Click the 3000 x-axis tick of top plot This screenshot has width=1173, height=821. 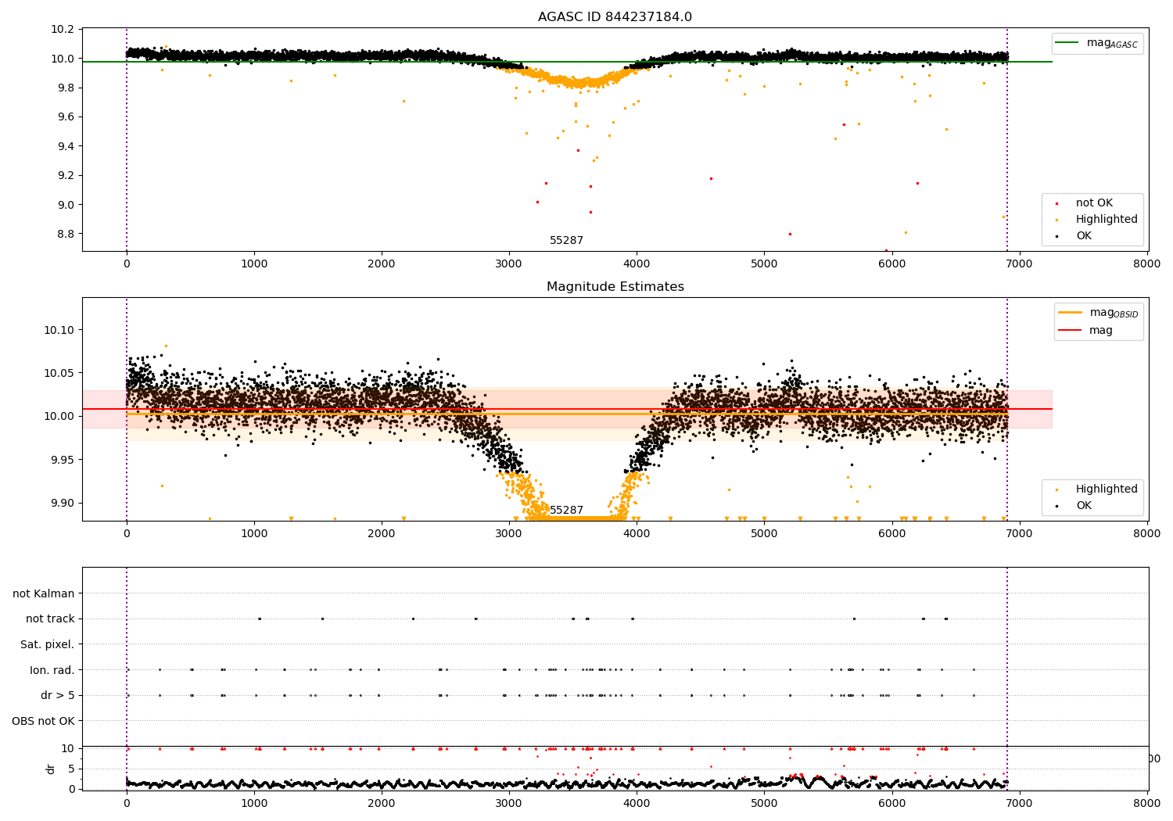(509, 264)
